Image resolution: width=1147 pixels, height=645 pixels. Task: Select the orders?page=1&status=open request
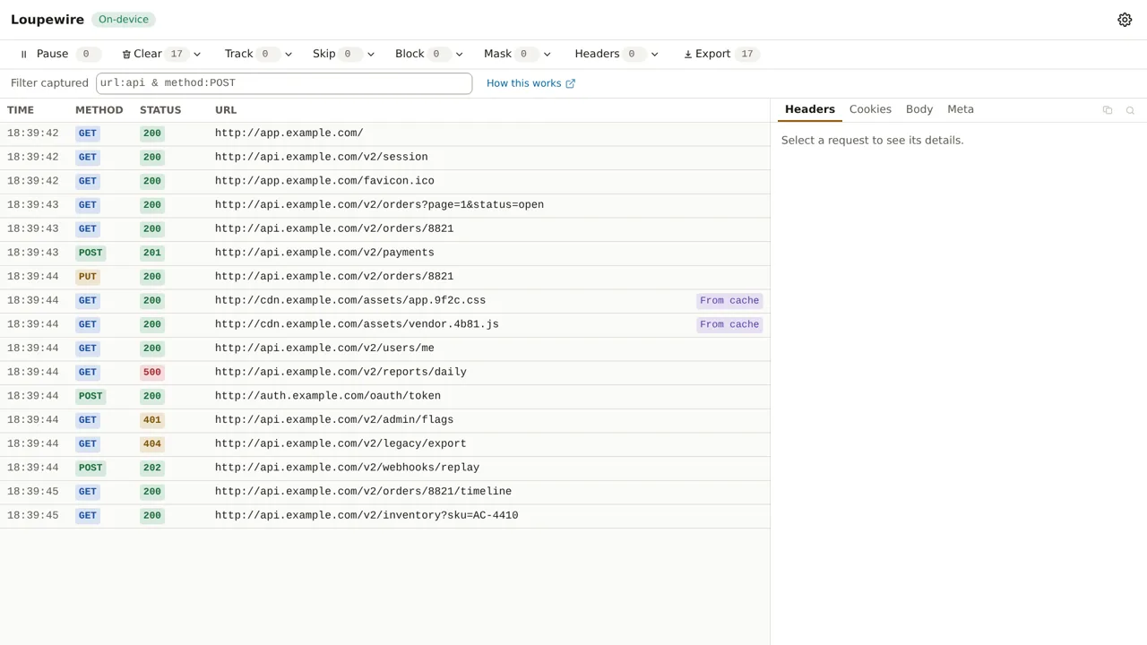click(x=384, y=205)
